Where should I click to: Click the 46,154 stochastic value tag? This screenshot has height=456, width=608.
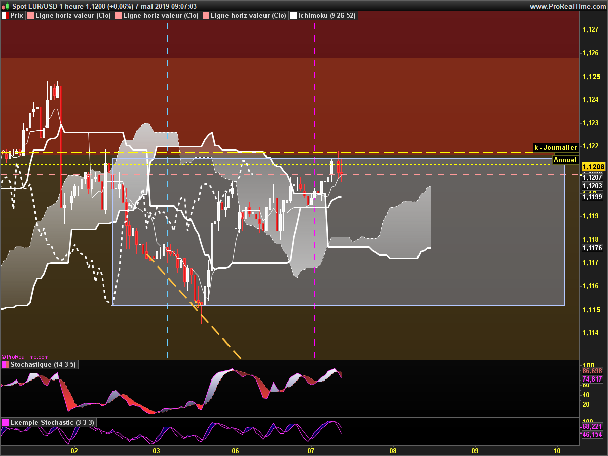point(592,435)
